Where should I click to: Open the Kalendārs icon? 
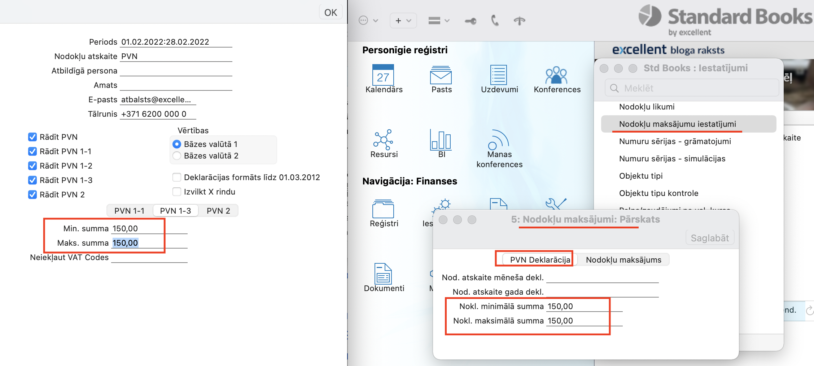383,76
